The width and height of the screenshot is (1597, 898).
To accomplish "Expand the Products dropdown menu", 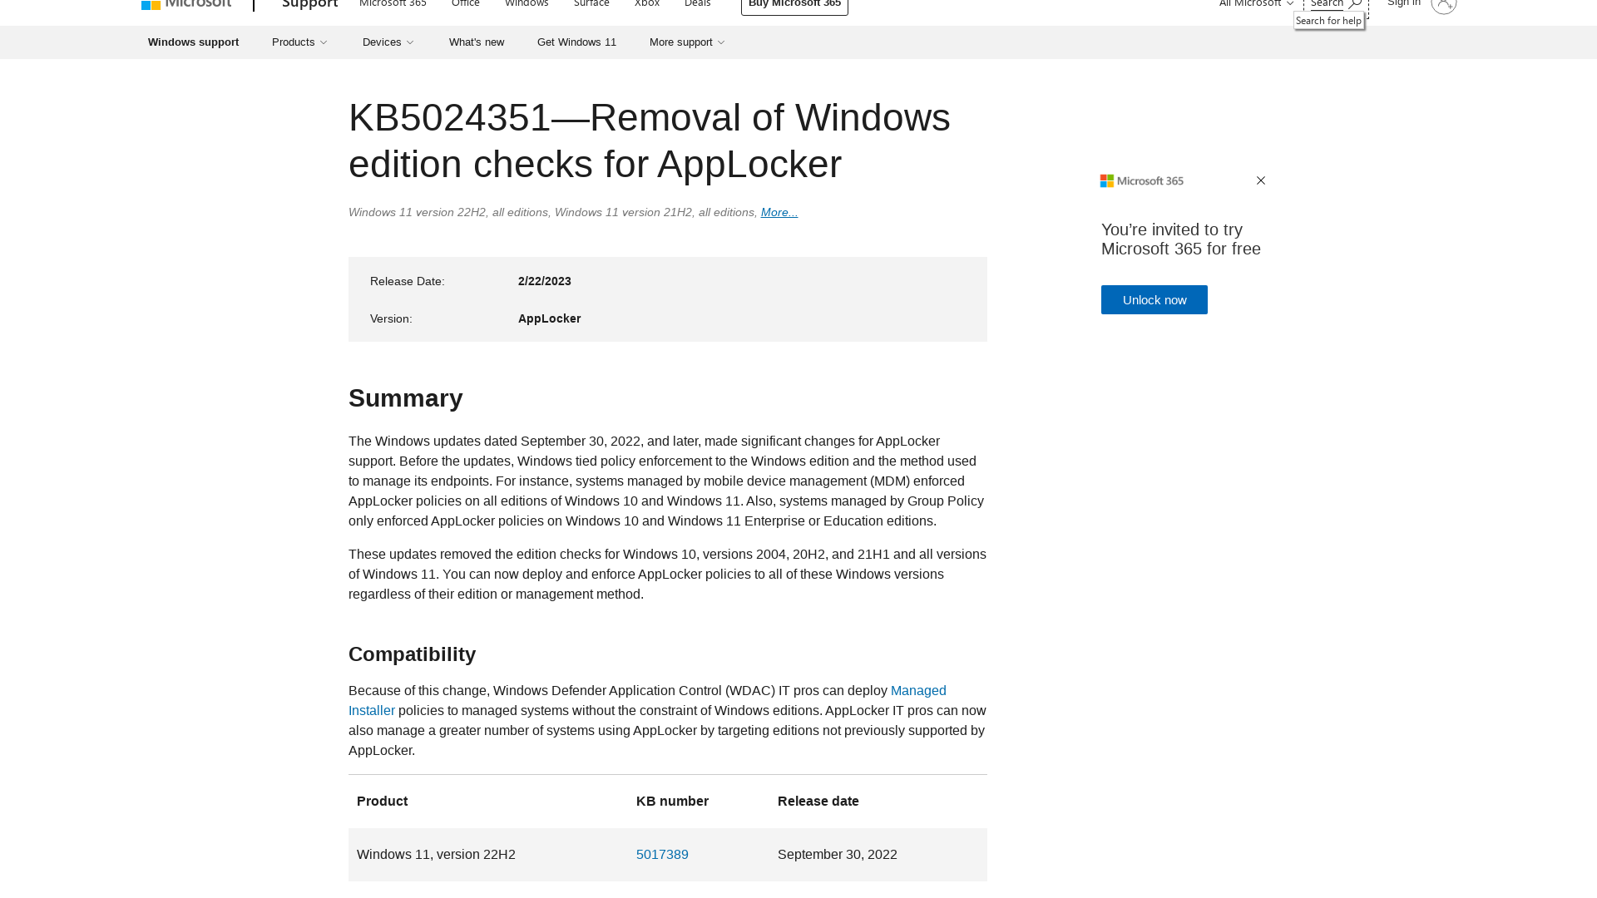I will point(299,42).
